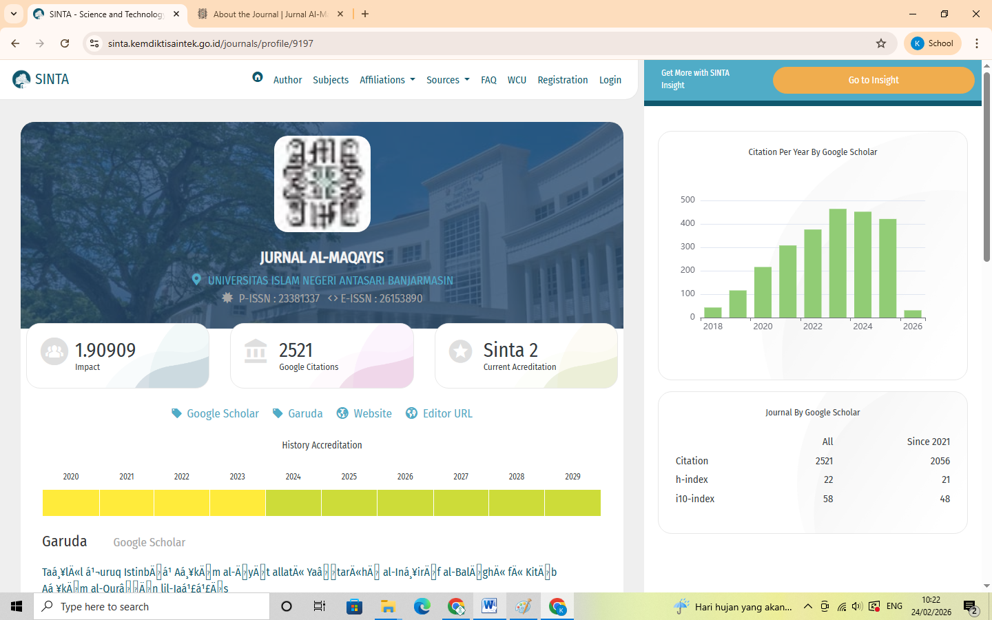Switch to the Garuda articles tab
The height and width of the screenshot is (620, 992).
point(65,541)
